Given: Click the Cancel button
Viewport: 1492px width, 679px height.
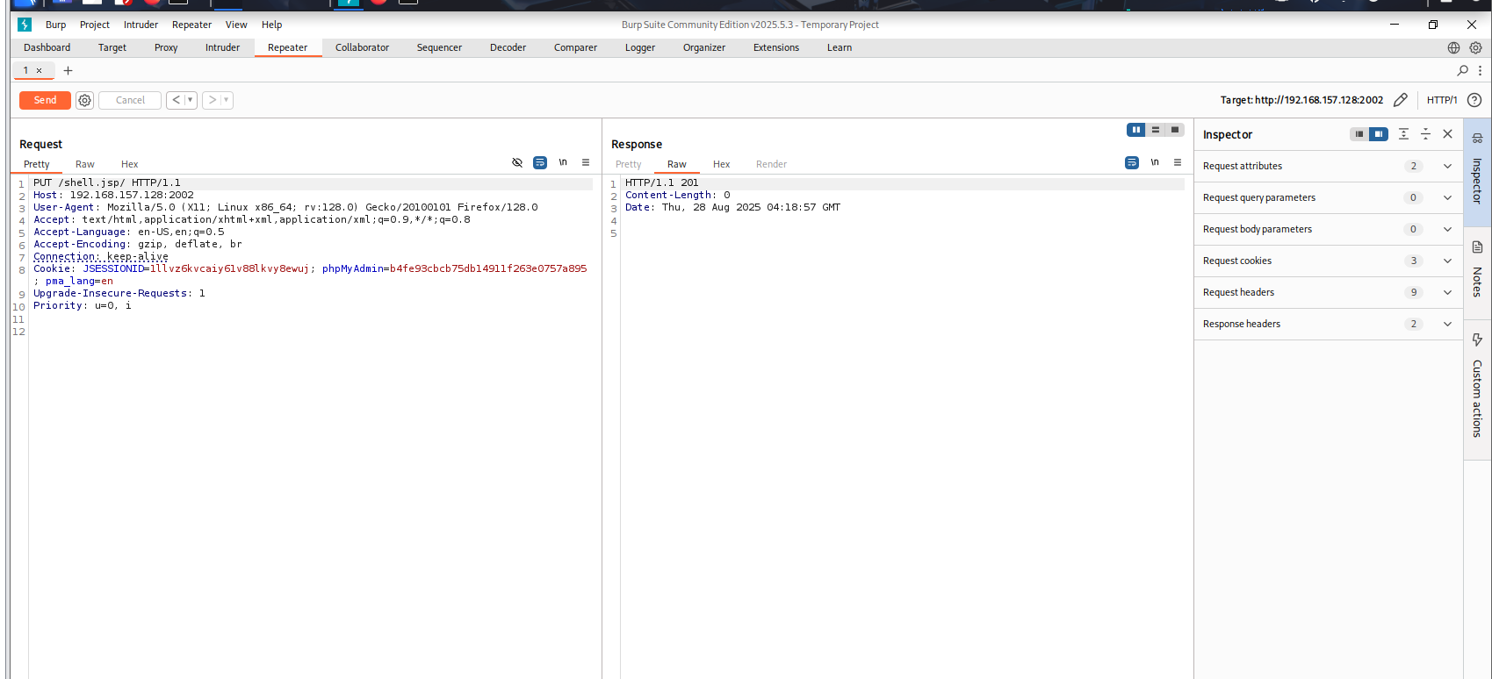Looking at the screenshot, I should [x=130, y=100].
